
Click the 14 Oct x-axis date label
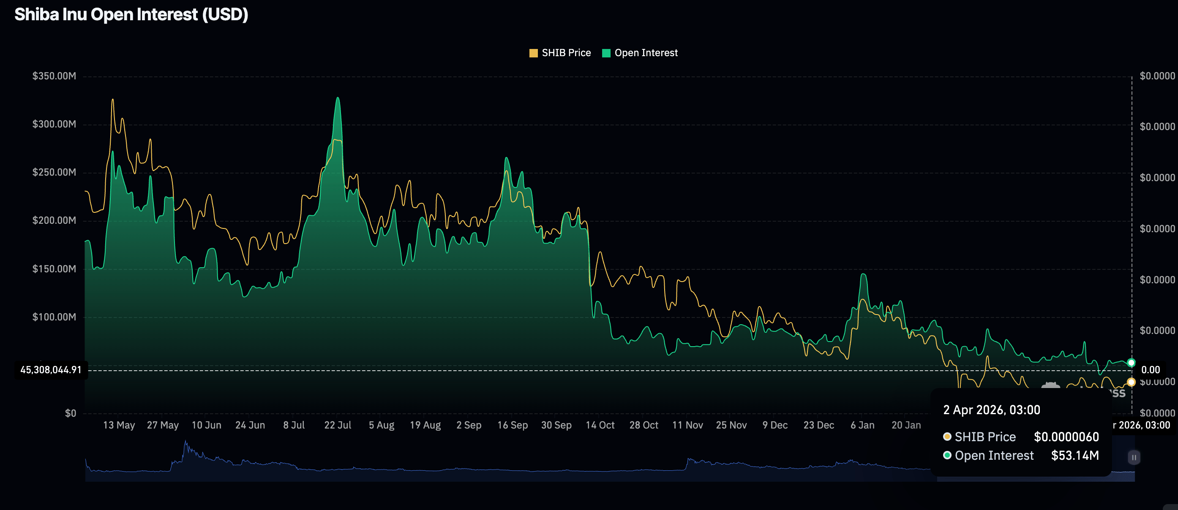(600, 425)
